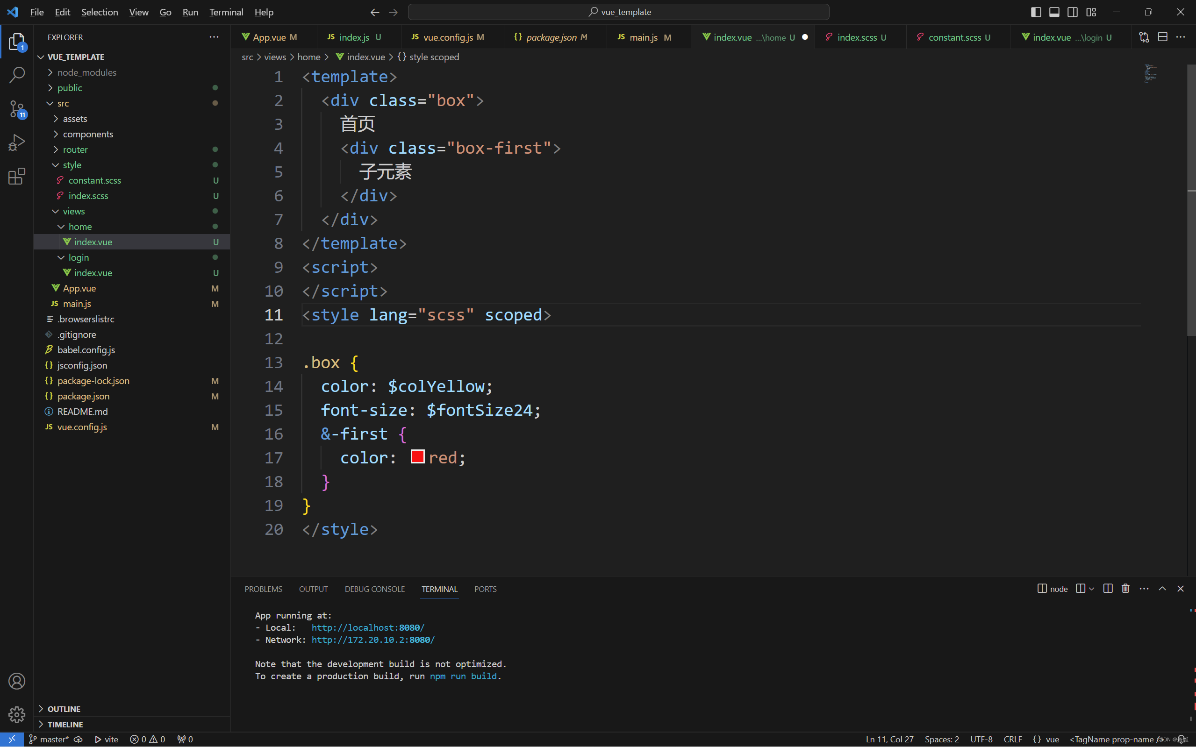Click the master branch status button
The image size is (1196, 747).
click(x=50, y=739)
